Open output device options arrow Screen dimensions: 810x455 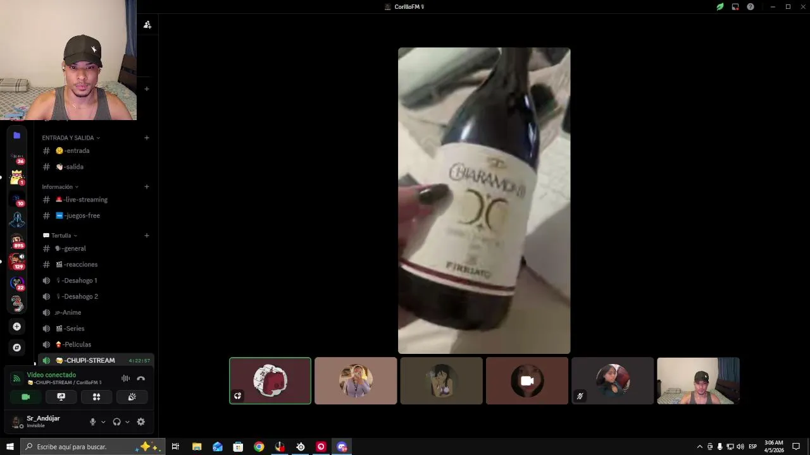pos(127,422)
